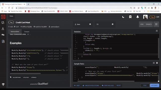Collapse code fold arrow at line 10
This screenshot has height=90, width=161.
coord(77,48)
